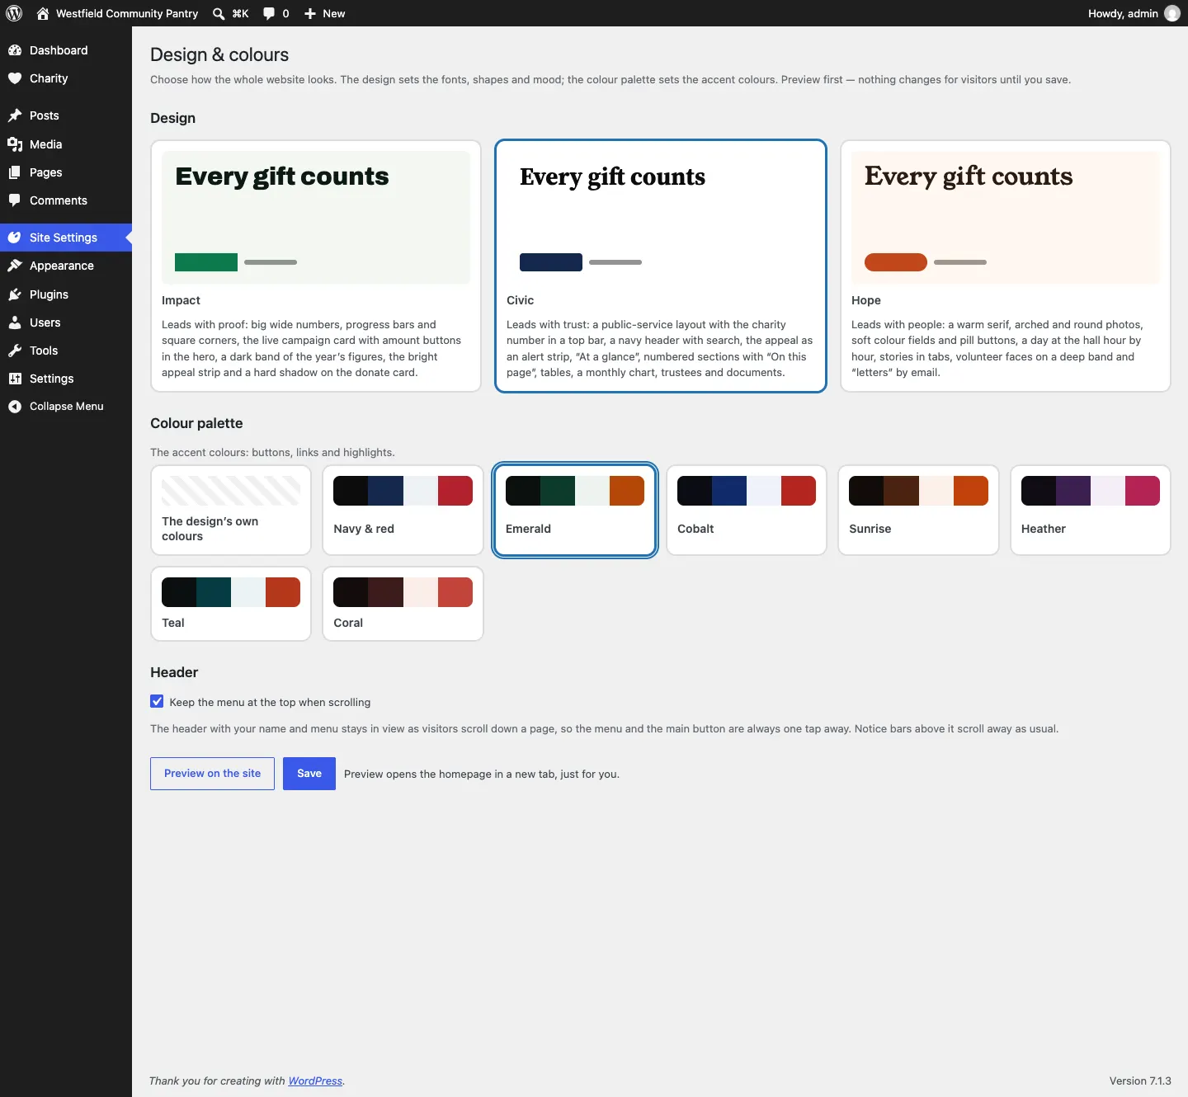Click the Plugins plug icon
Screen dimensions: 1188x1097
pyautogui.click(x=15, y=294)
